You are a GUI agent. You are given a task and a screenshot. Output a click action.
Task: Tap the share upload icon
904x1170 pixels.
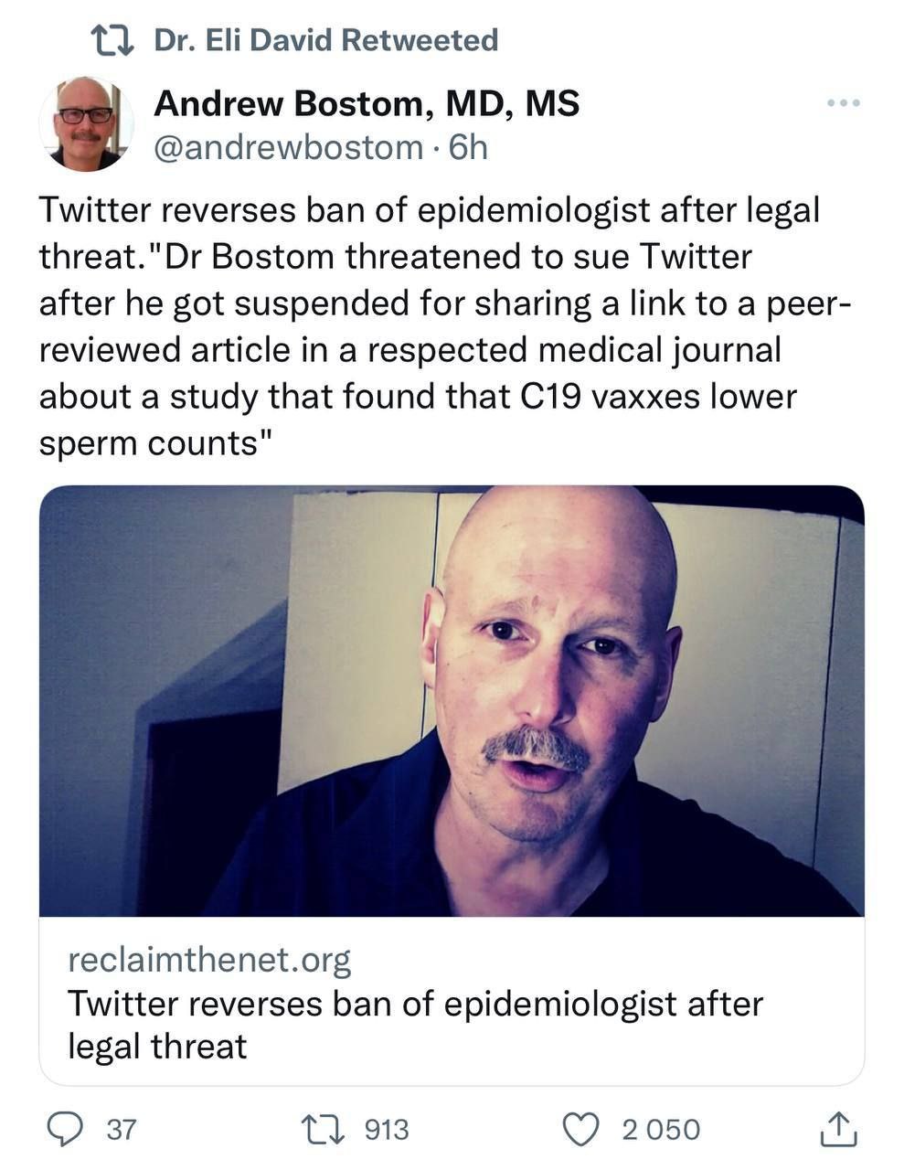pos(837,1129)
